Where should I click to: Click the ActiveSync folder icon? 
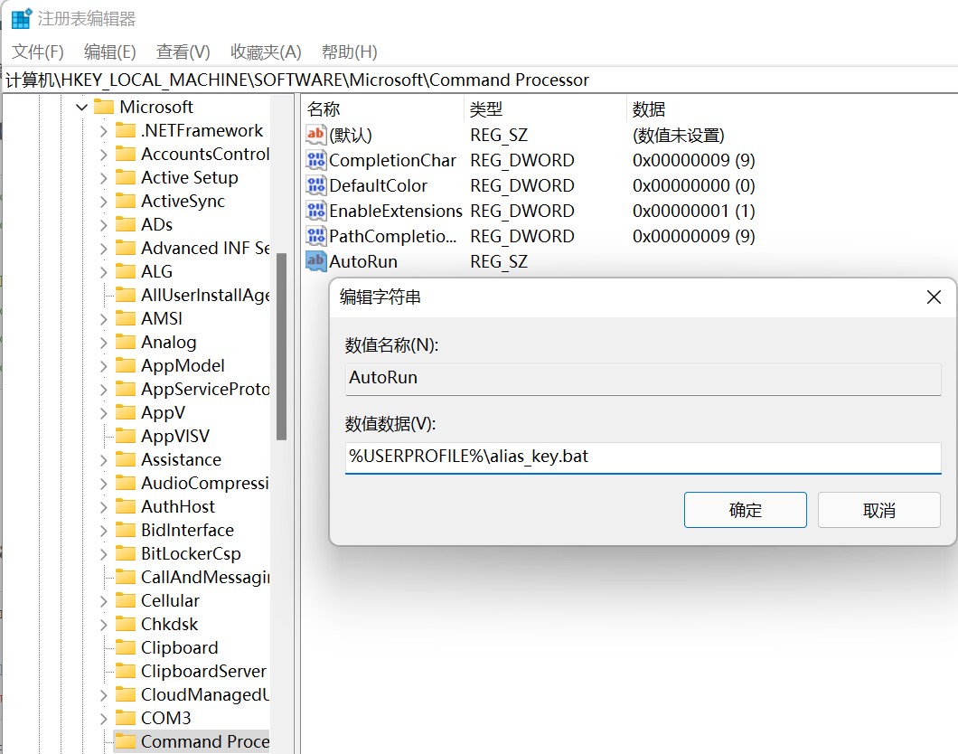pyautogui.click(x=126, y=201)
